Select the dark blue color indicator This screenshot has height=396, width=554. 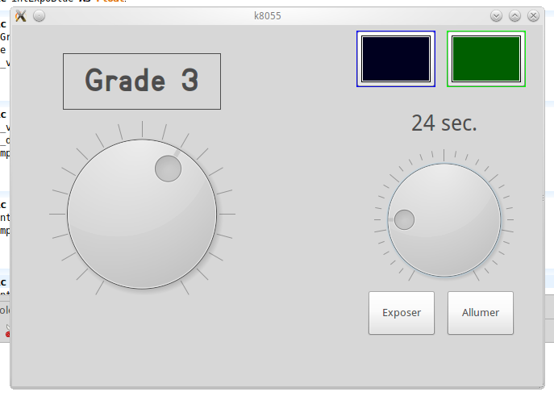[x=396, y=58]
